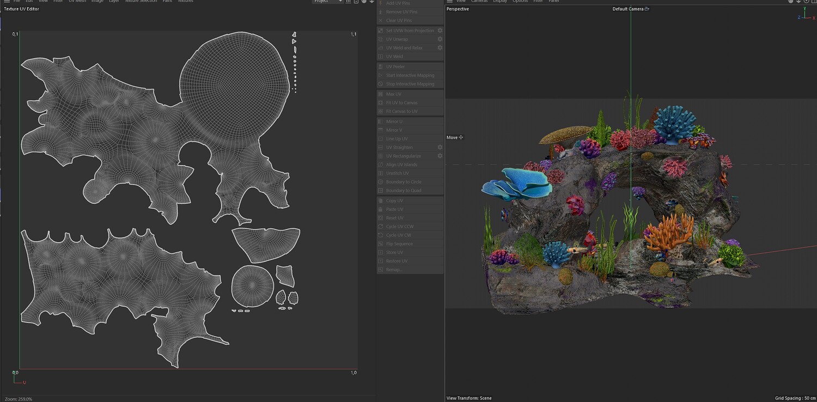Click the Move tool indicator in the viewport
The image size is (817, 402).
click(455, 137)
